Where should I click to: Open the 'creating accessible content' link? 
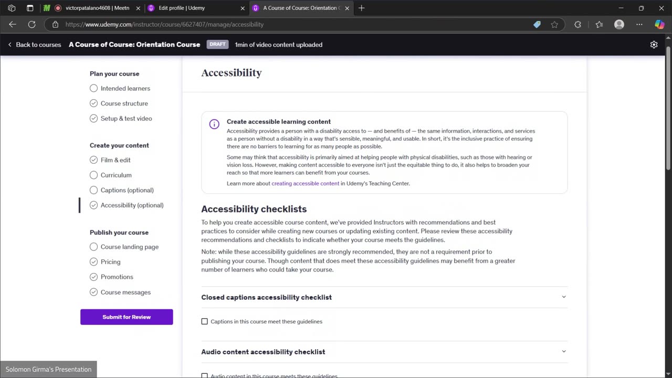(x=305, y=183)
